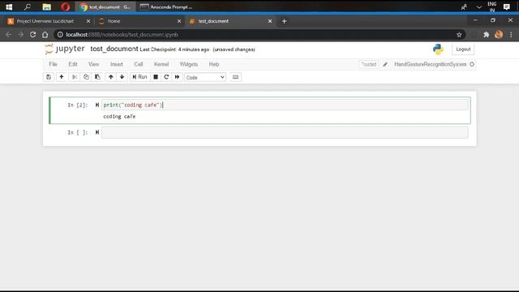Open the Chrome three-dot menu
The height and width of the screenshot is (292, 519).
pos(511,34)
